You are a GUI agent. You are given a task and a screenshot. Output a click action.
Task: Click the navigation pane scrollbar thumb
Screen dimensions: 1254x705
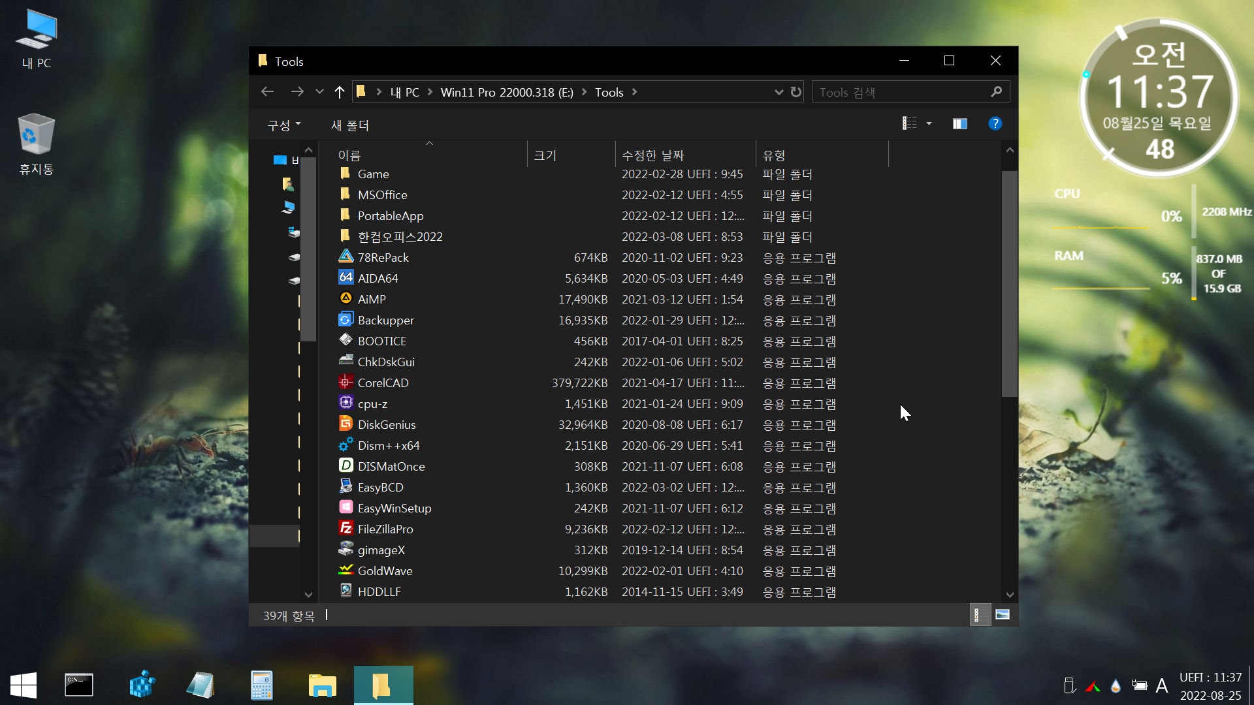(309, 248)
